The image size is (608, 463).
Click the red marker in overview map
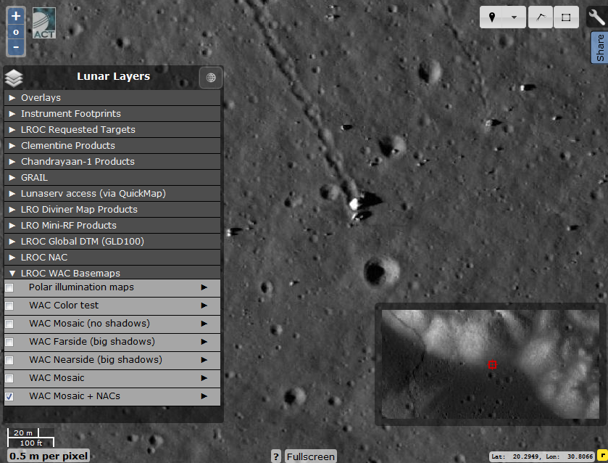pos(493,364)
